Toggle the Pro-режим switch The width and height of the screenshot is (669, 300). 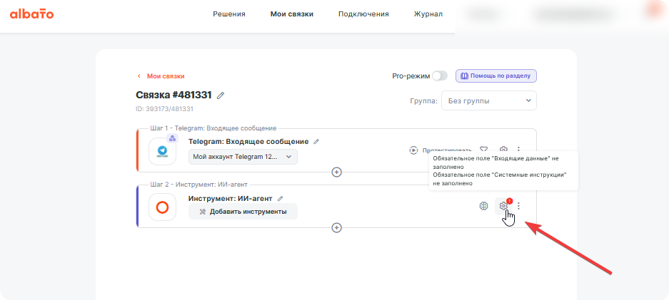[440, 76]
